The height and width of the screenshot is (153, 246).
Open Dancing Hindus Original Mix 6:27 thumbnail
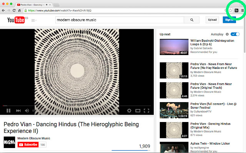pos(174,130)
